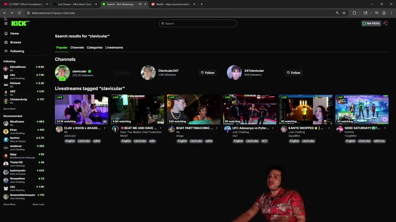Open Ouri streamer avatar
This screenshot has height=222, width=396.
(x=227, y=129)
